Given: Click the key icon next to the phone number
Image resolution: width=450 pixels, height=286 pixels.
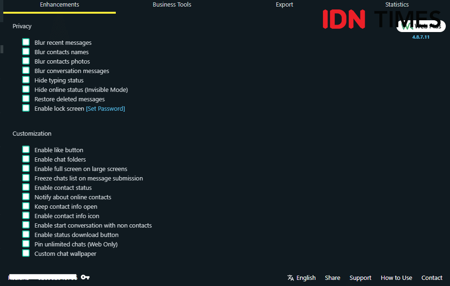Looking at the screenshot, I should (85, 277).
